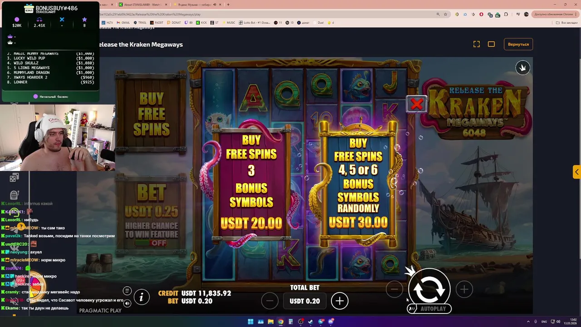Open the HLTV bookmark
Viewport: 581px width, 327px height.
[x=107, y=22]
